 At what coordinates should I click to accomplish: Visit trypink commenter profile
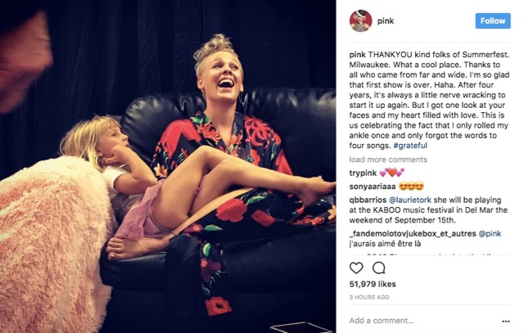coord(363,173)
